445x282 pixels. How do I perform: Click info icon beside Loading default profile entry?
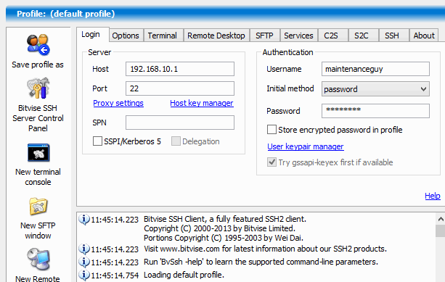click(x=84, y=275)
